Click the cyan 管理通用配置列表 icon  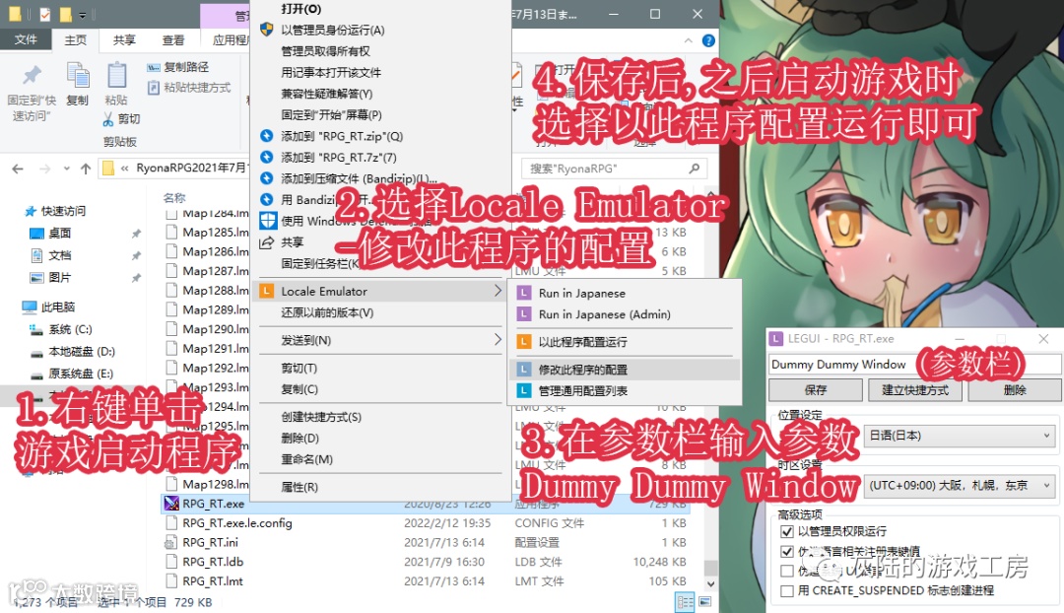coord(524,390)
